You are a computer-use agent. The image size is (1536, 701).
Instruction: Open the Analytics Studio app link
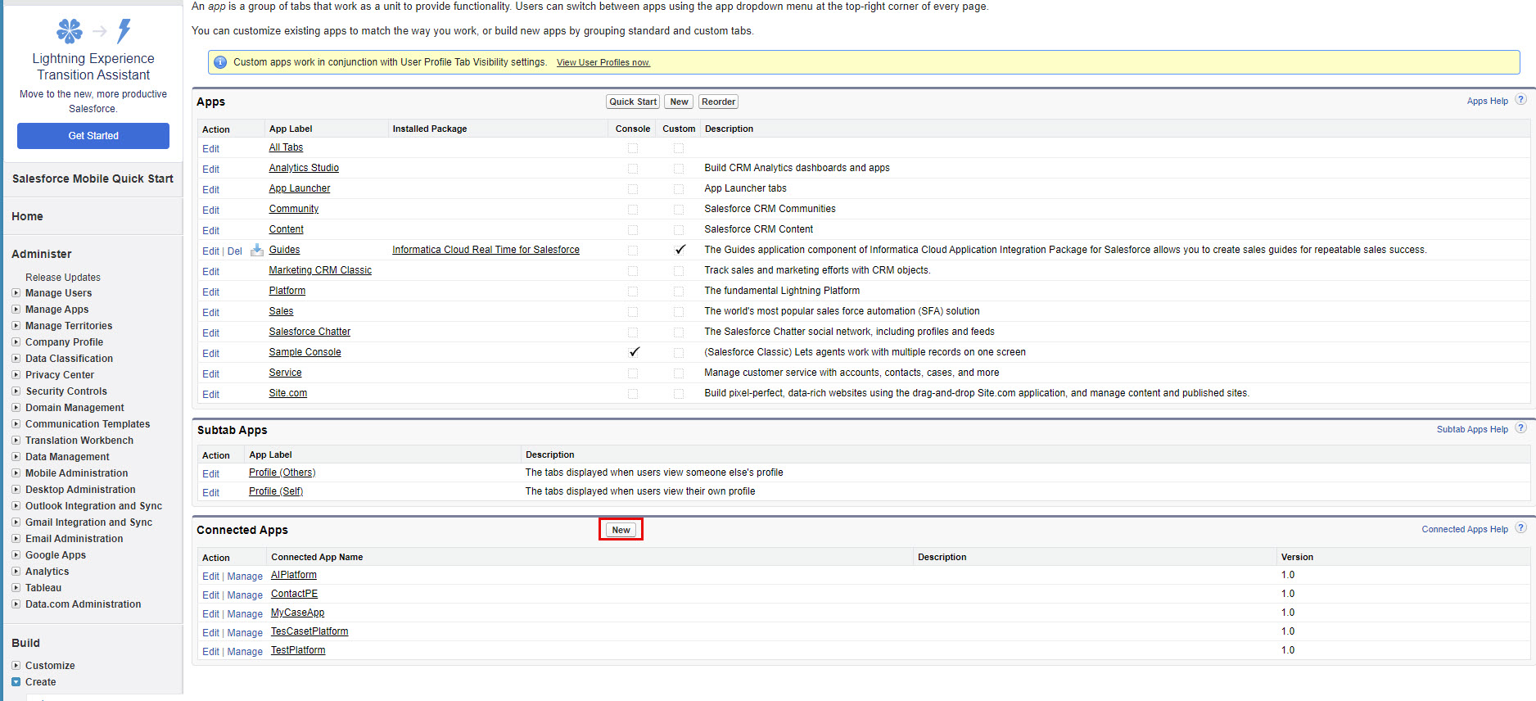click(304, 168)
